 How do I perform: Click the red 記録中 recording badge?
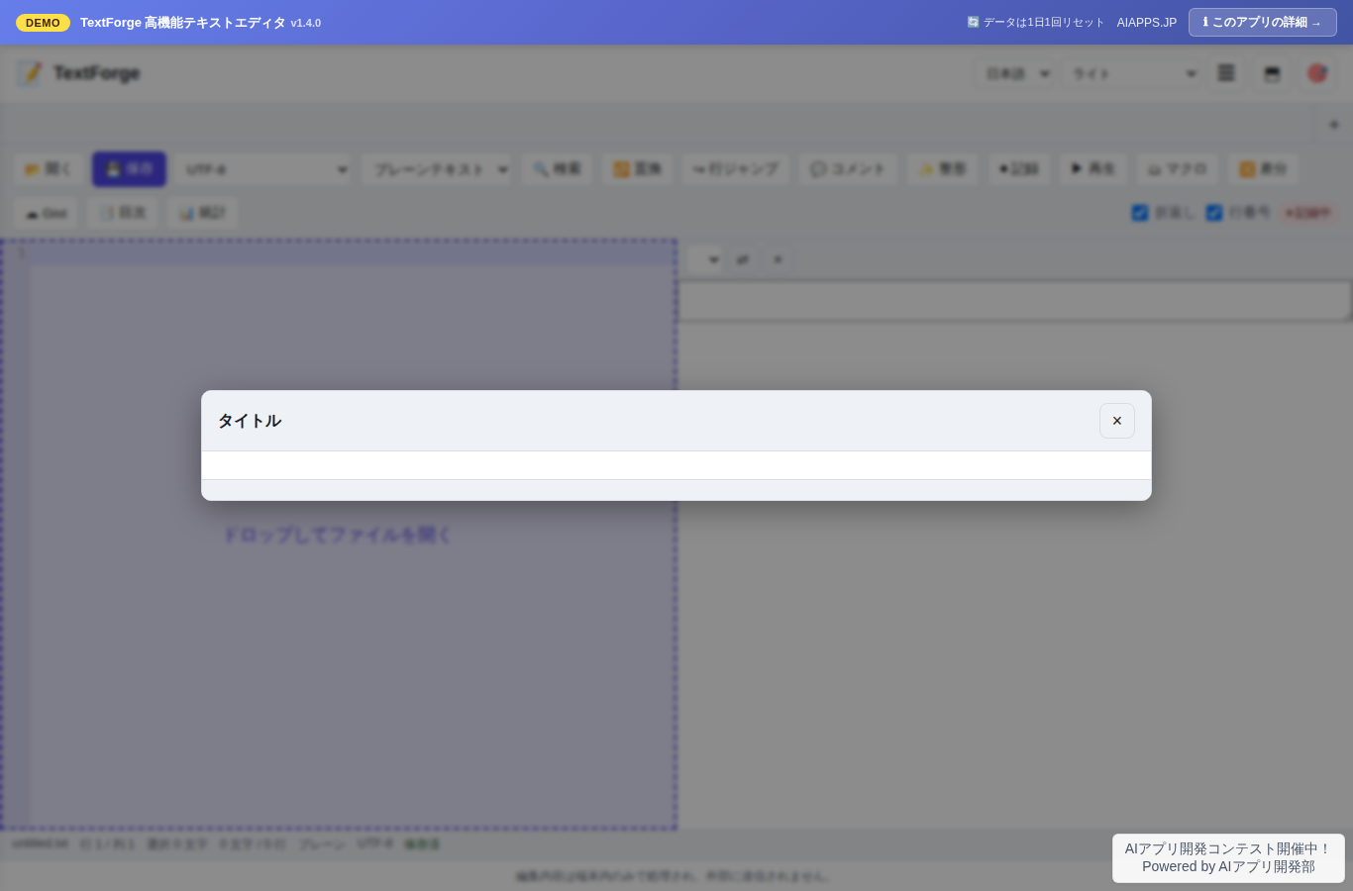click(1307, 213)
